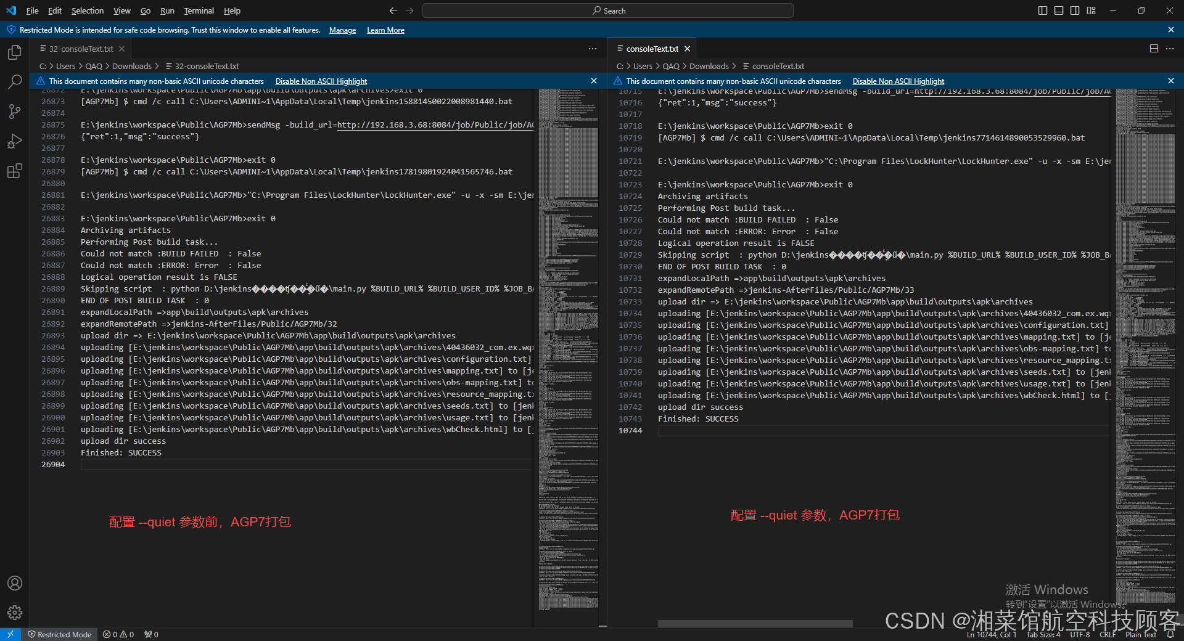Click the errors and warnings status indicator

(x=118, y=634)
